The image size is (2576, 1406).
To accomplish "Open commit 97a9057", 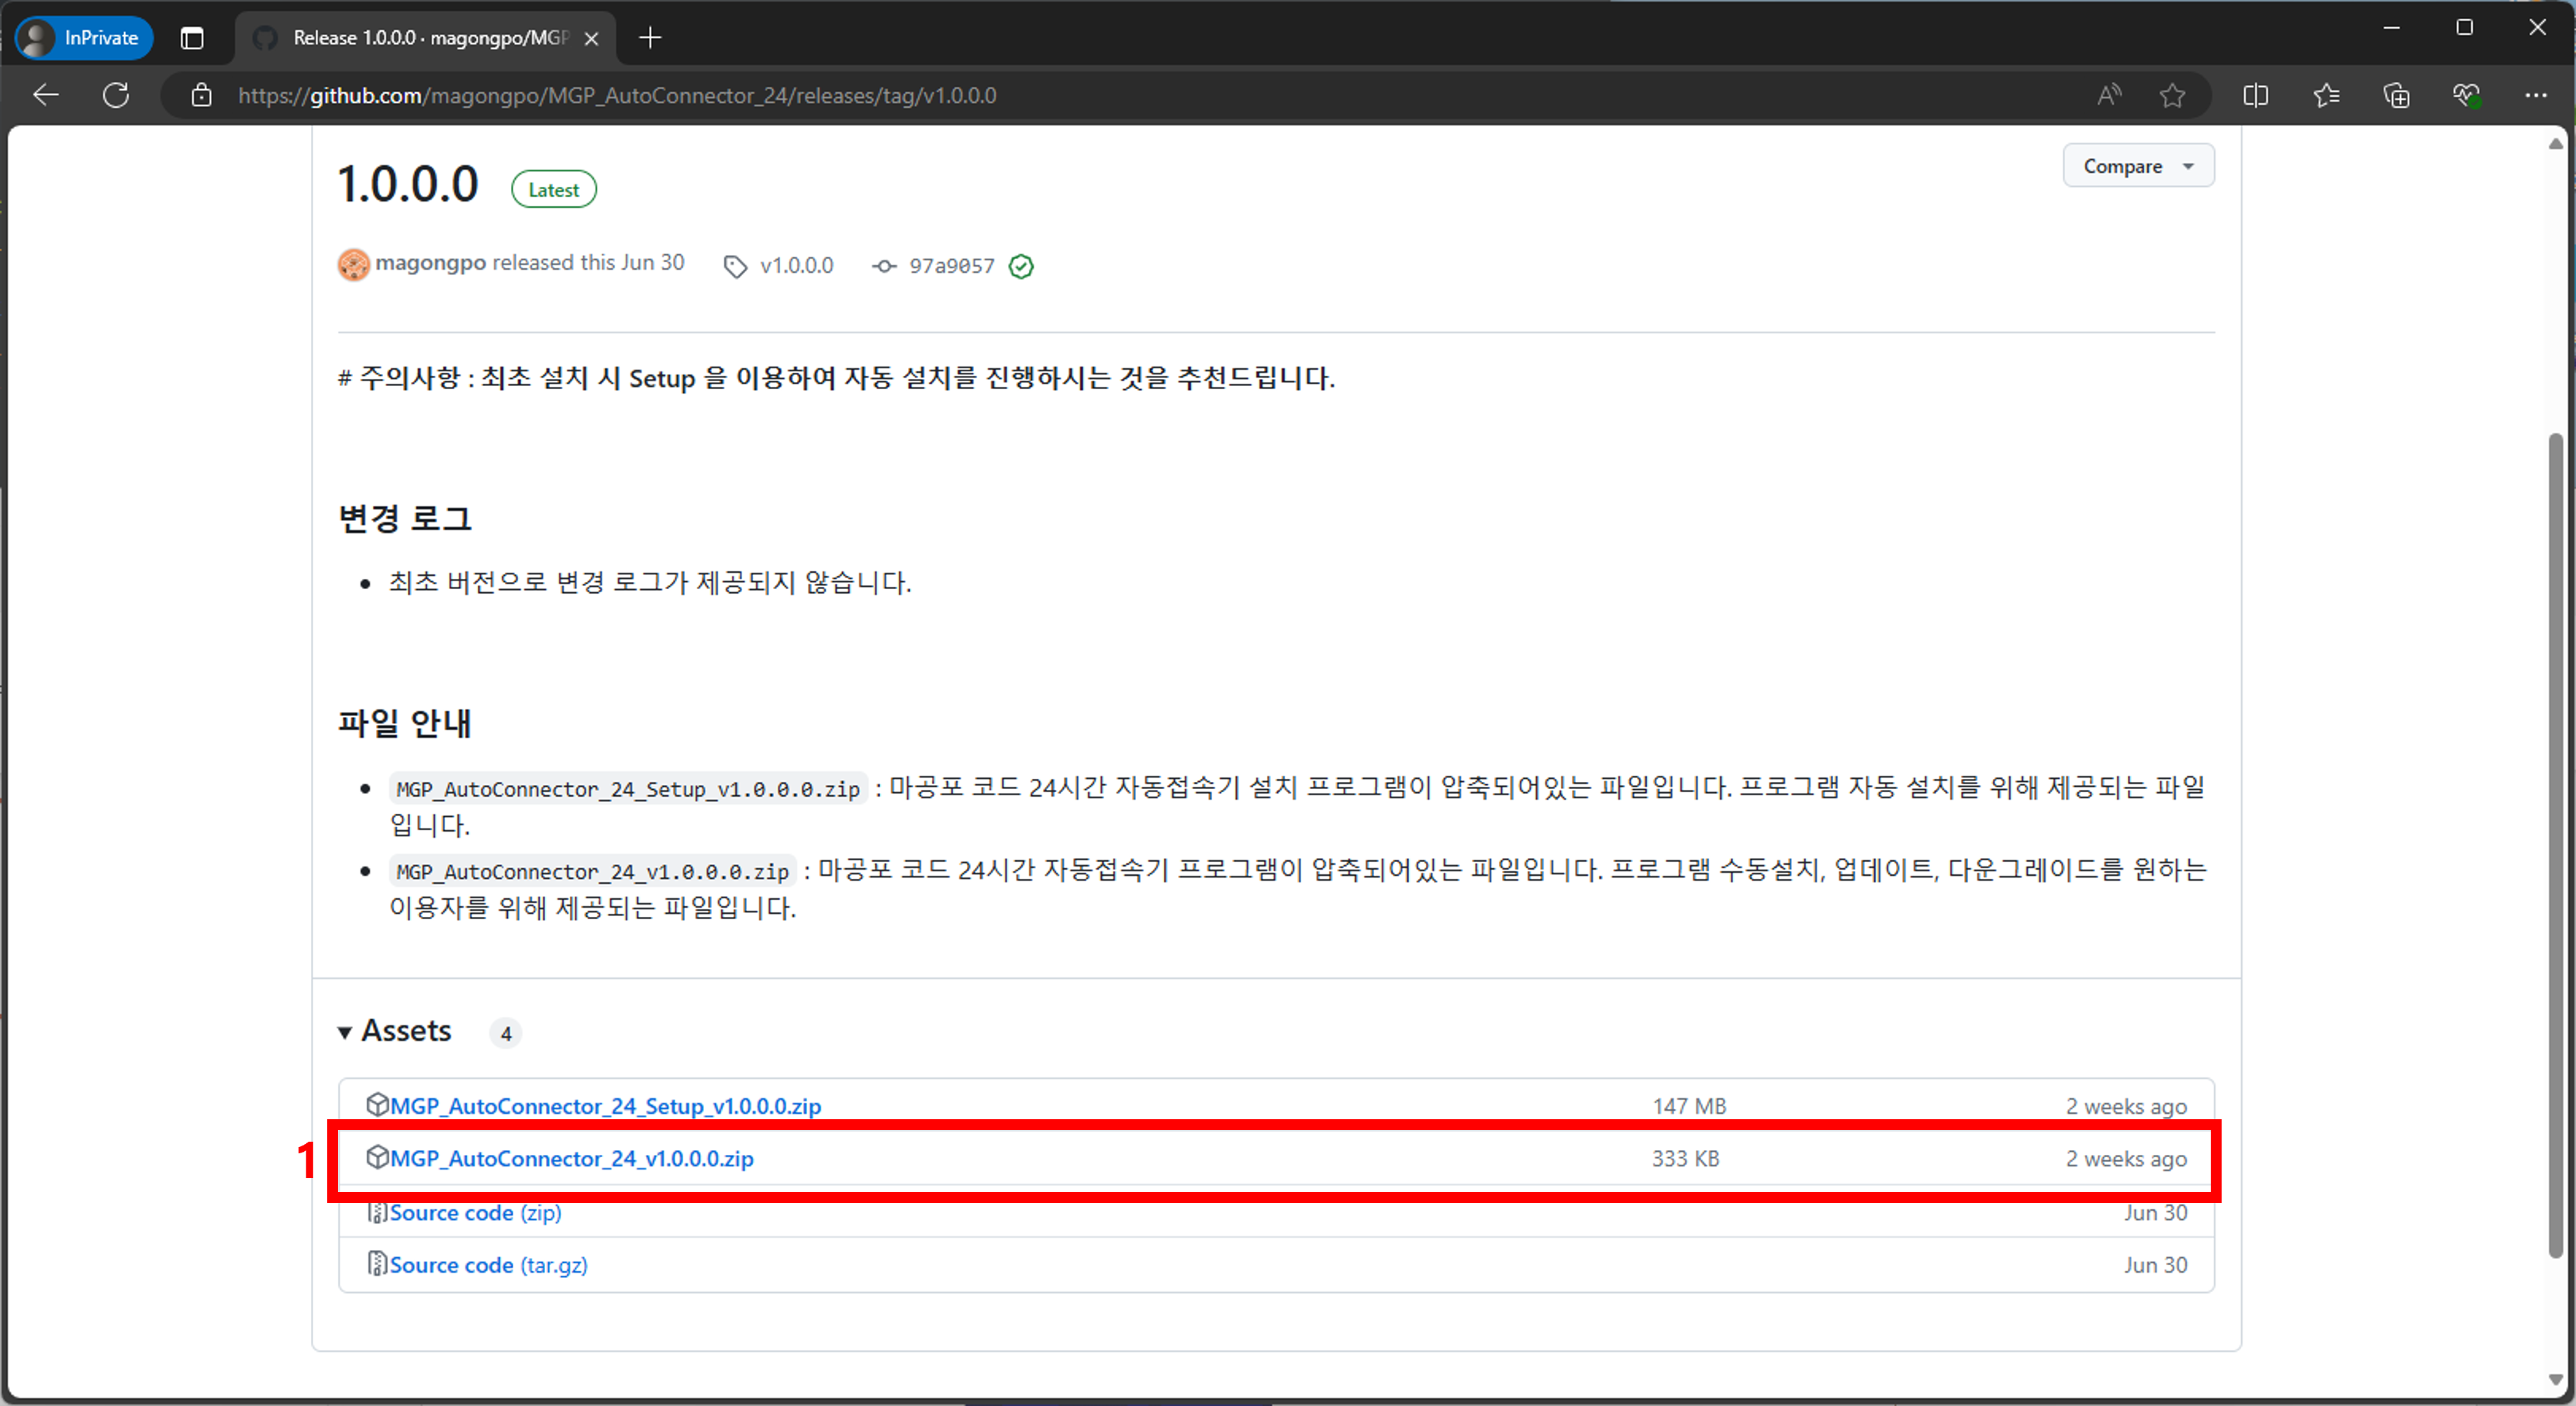I will point(951,265).
